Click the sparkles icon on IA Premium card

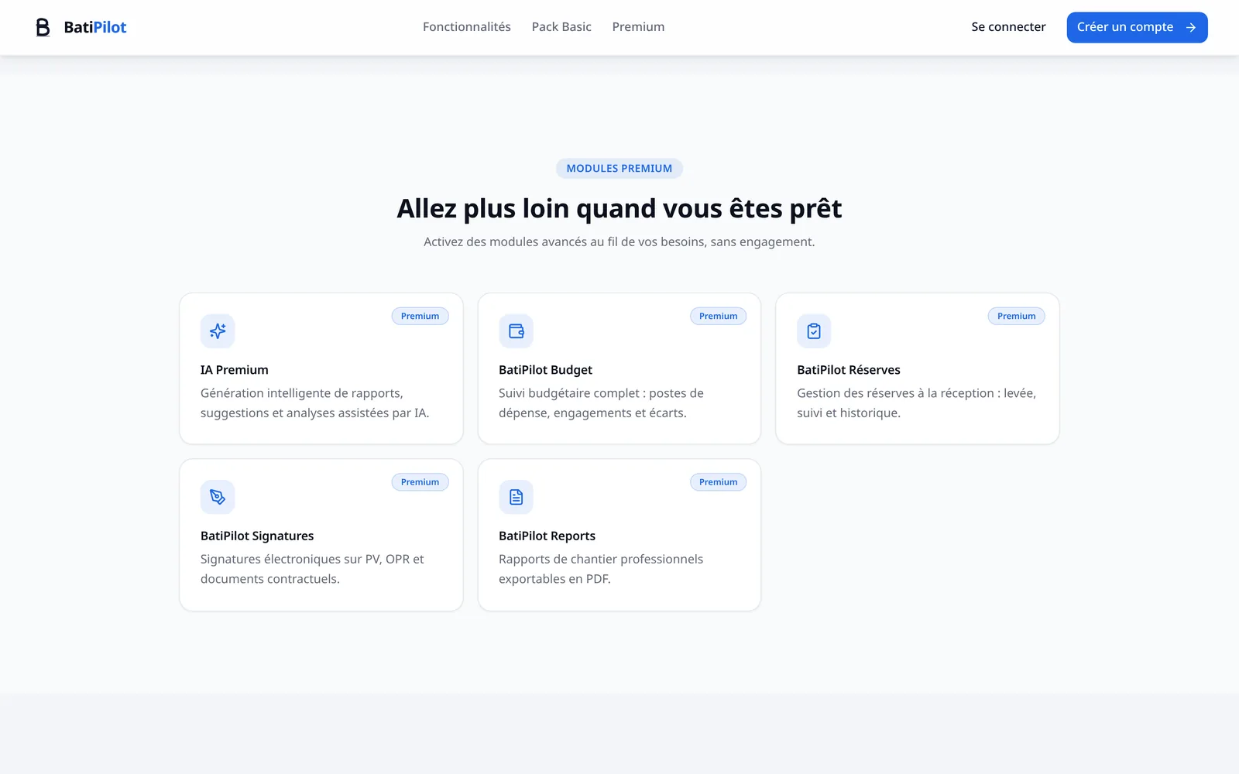click(x=218, y=331)
